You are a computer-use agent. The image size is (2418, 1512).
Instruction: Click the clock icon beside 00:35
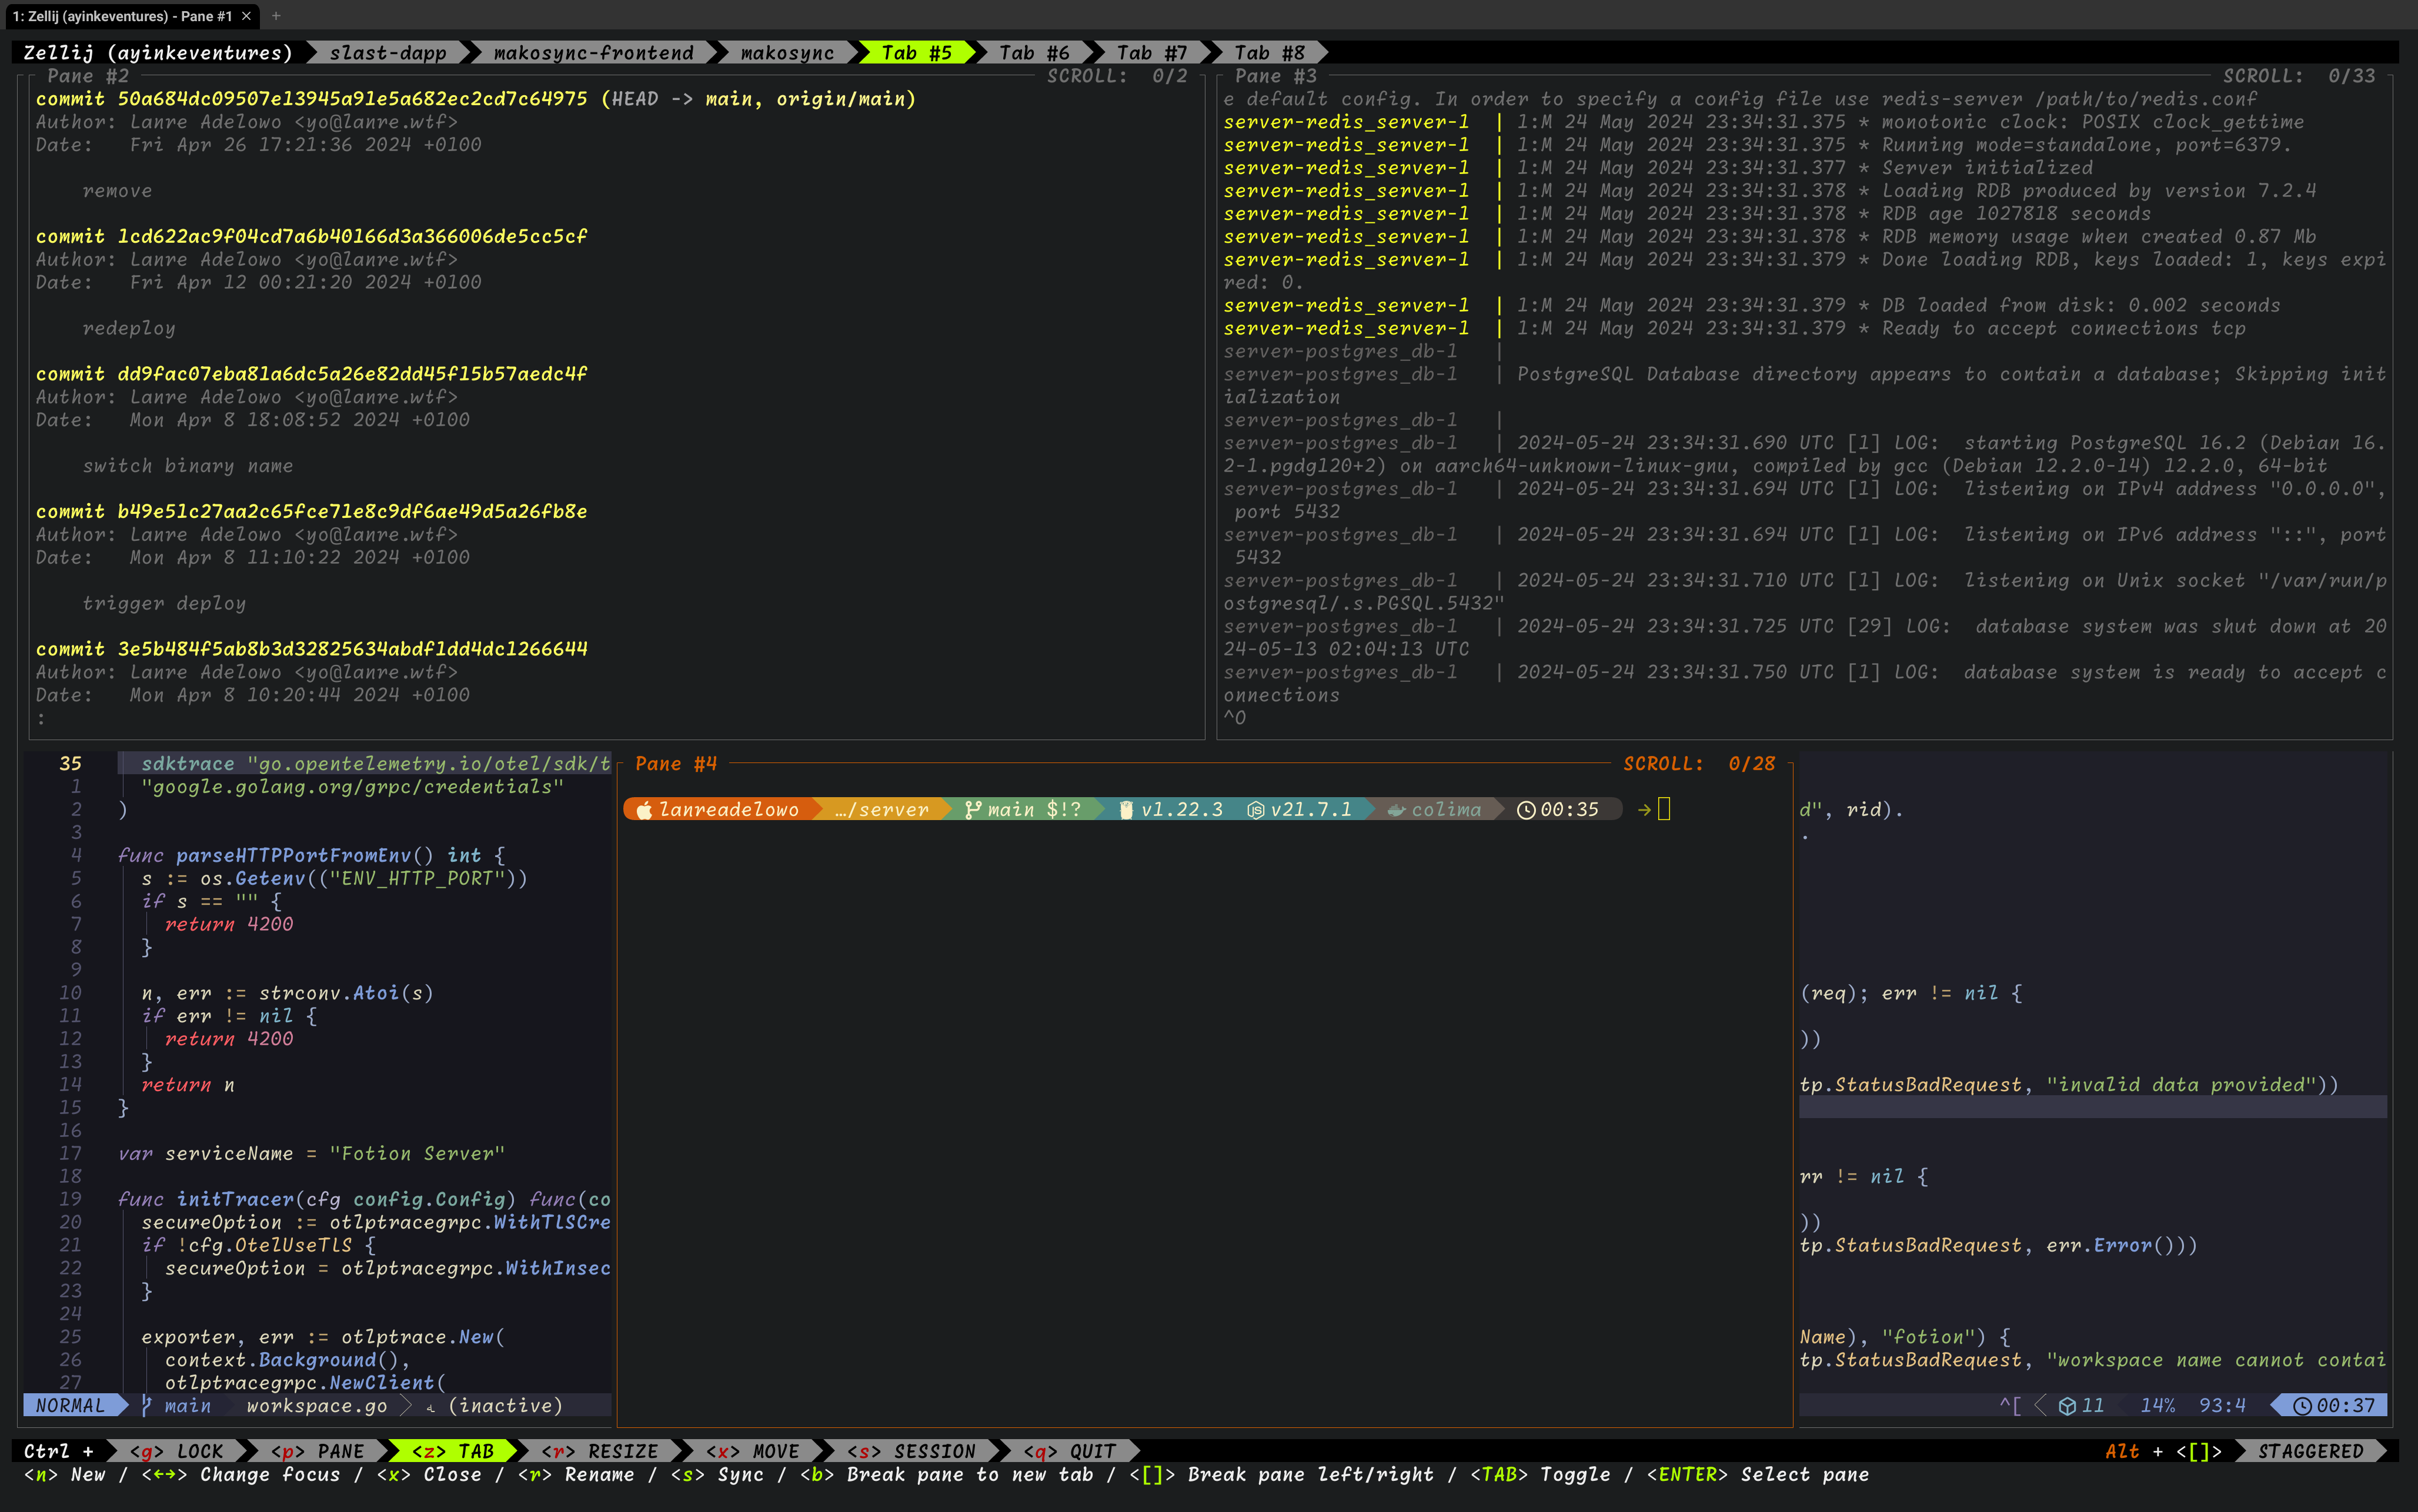click(x=1526, y=810)
